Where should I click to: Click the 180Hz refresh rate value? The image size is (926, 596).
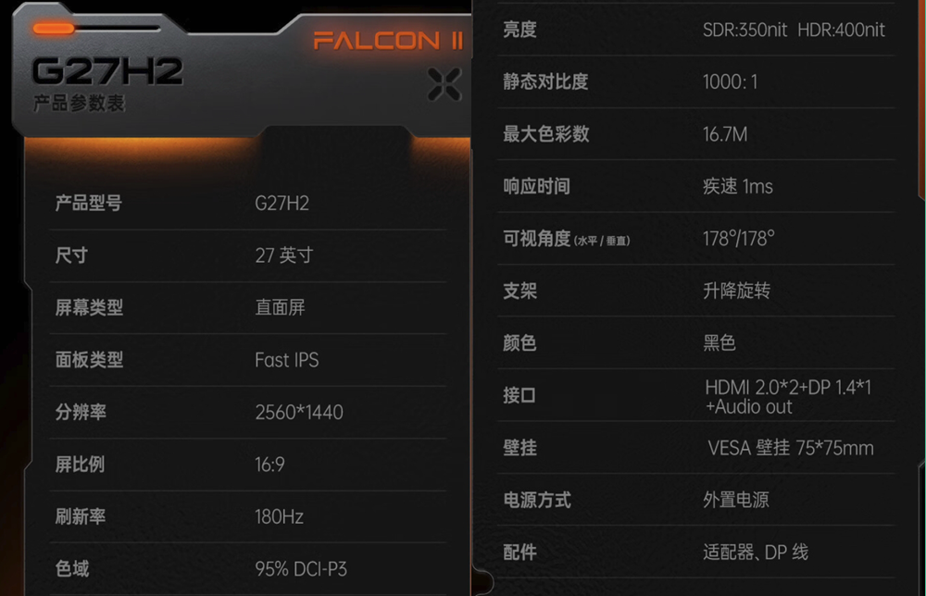(279, 516)
